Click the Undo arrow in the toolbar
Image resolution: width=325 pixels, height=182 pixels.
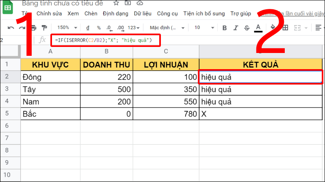11,28
